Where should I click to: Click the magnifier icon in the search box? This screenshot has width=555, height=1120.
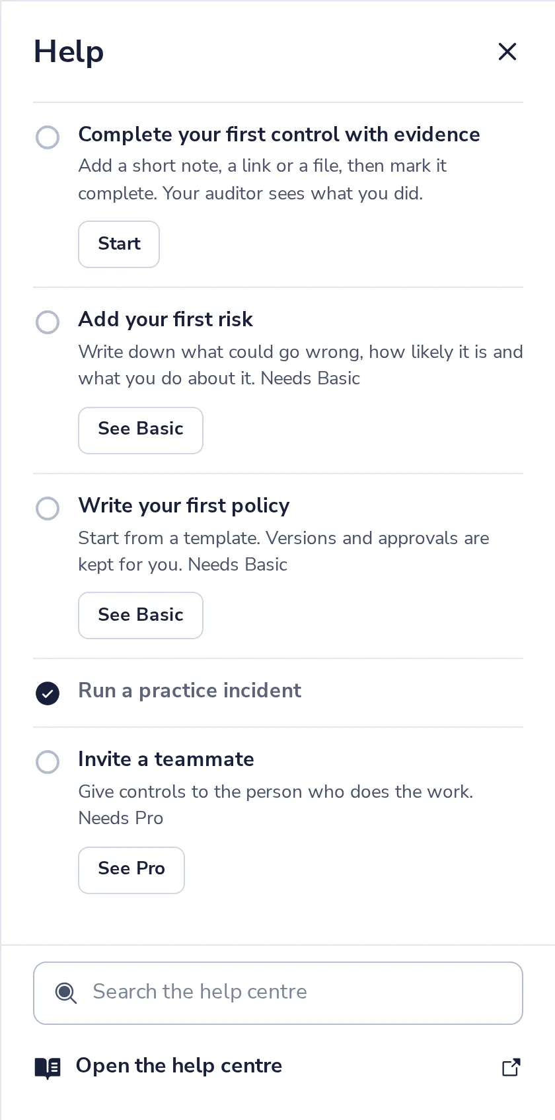(66, 993)
